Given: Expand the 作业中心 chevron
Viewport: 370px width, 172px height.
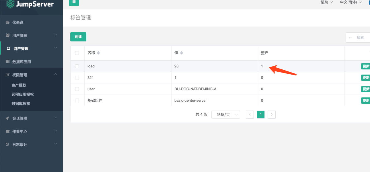Looking at the screenshot, I should click(56, 131).
